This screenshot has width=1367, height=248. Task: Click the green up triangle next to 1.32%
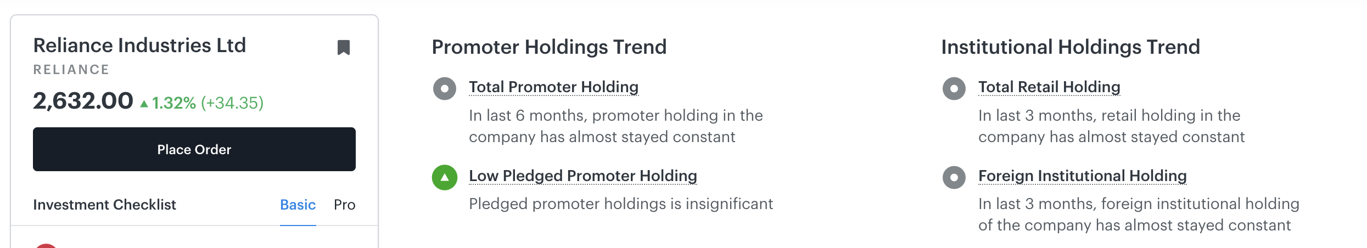(144, 104)
